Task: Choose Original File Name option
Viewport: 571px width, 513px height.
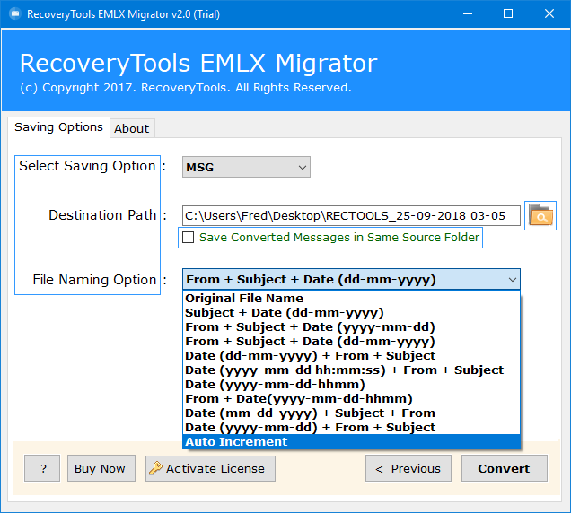Action: (x=351, y=299)
